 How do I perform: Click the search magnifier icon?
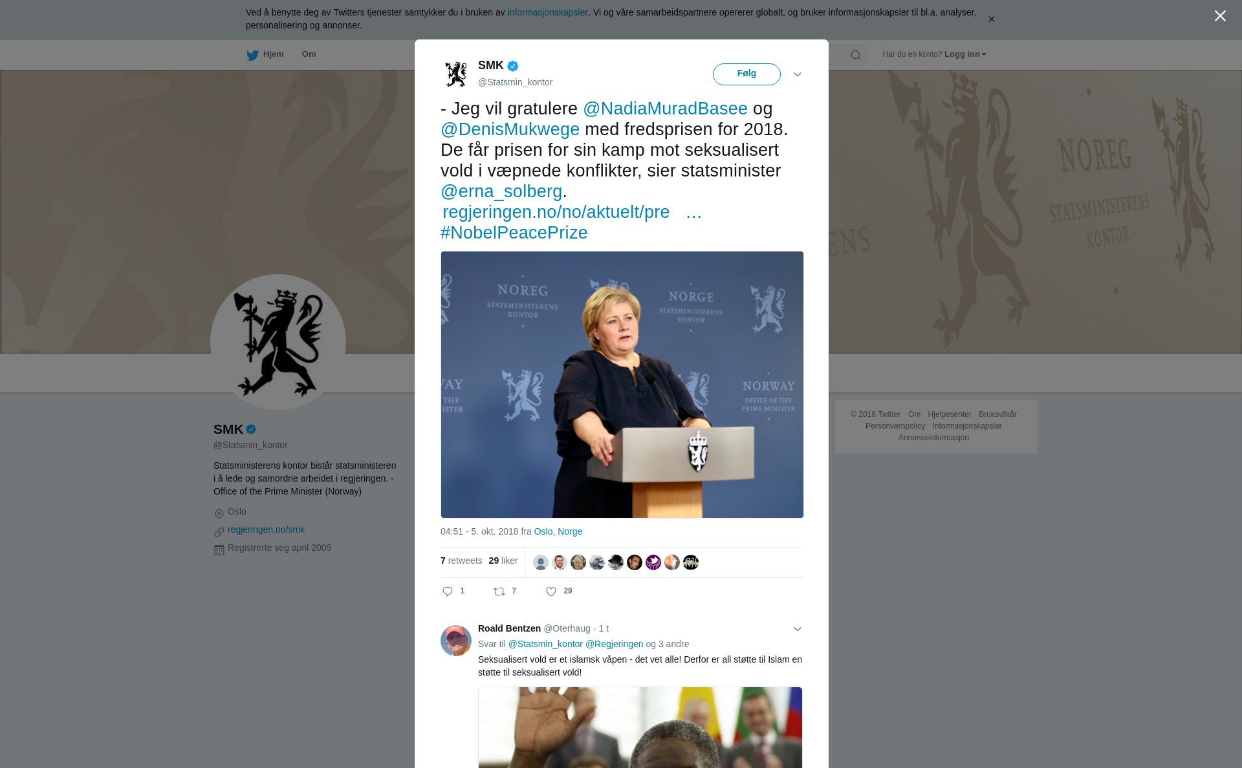click(856, 55)
